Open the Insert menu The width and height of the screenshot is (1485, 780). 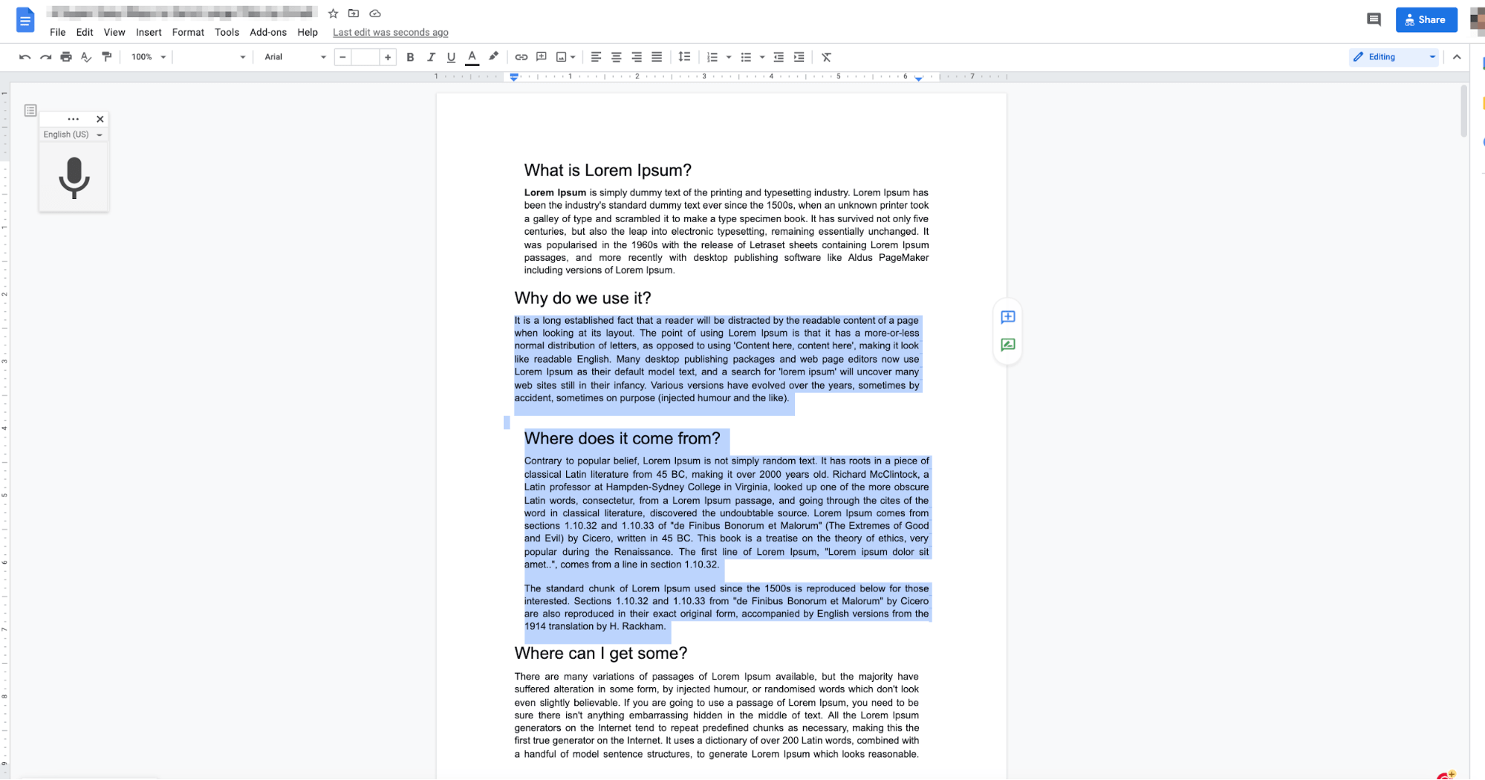pos(149,32)
